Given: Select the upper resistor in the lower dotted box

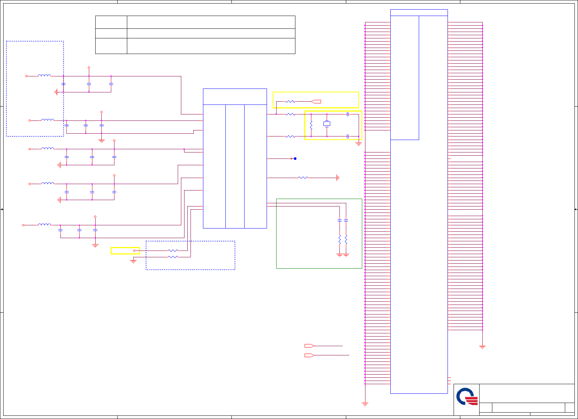Looking at the screenshot, I should [x=173, y=251].
